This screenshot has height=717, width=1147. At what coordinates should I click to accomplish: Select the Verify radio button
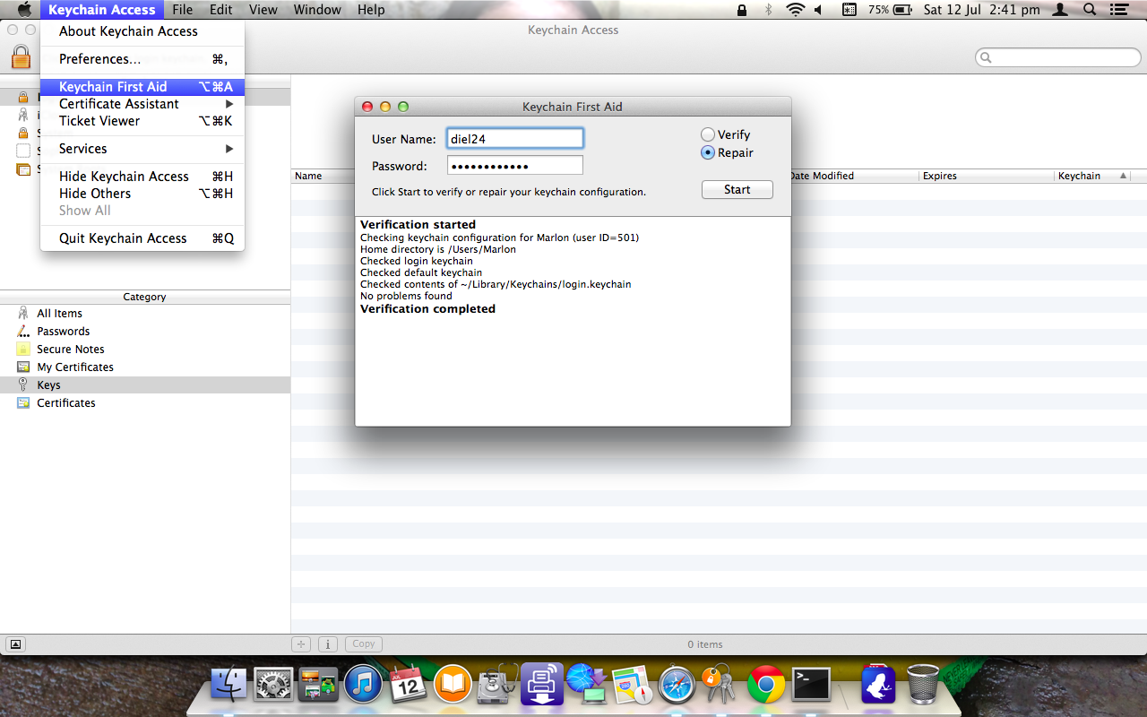[x=708, y=134]
